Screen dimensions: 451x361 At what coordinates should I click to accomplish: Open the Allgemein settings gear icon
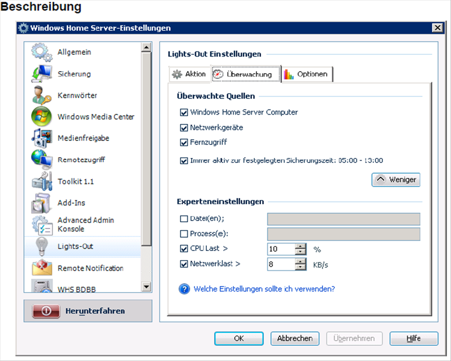[x=42, y=52]
